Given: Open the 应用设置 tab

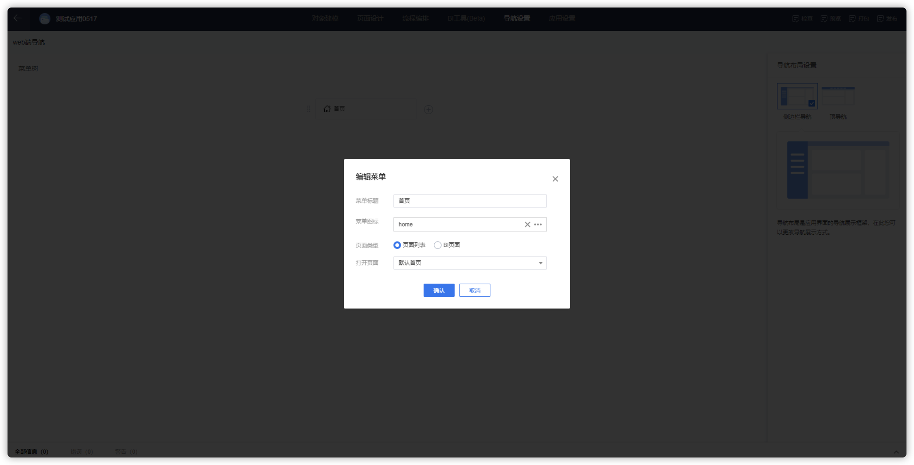Looking at the screenshot, I should pos(562,18).
